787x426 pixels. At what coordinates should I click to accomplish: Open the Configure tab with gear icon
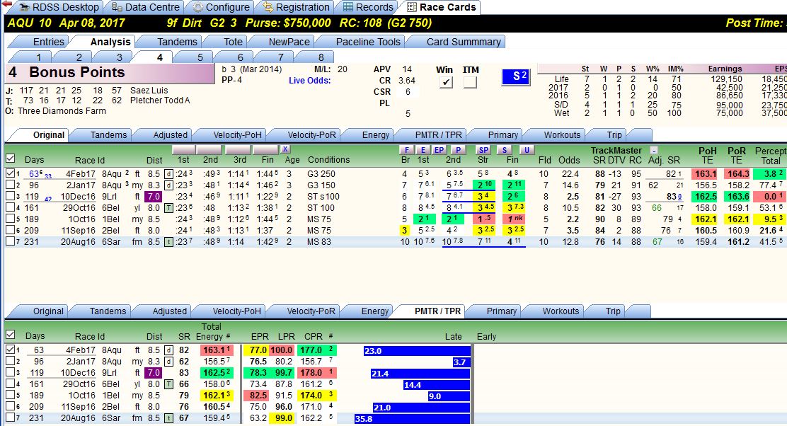[x=222, y=7]
